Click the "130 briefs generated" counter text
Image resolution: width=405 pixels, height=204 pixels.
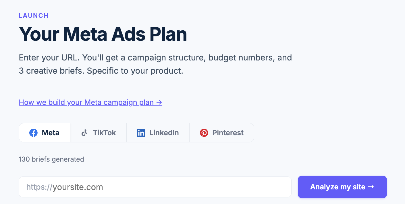[x=51, y=159]
